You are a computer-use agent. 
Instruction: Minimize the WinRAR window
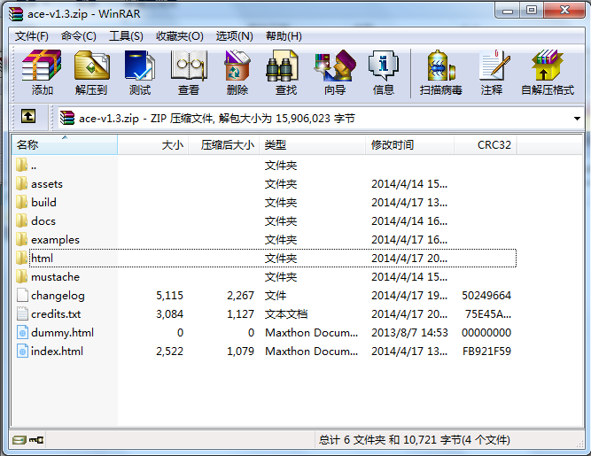point(508,10)
